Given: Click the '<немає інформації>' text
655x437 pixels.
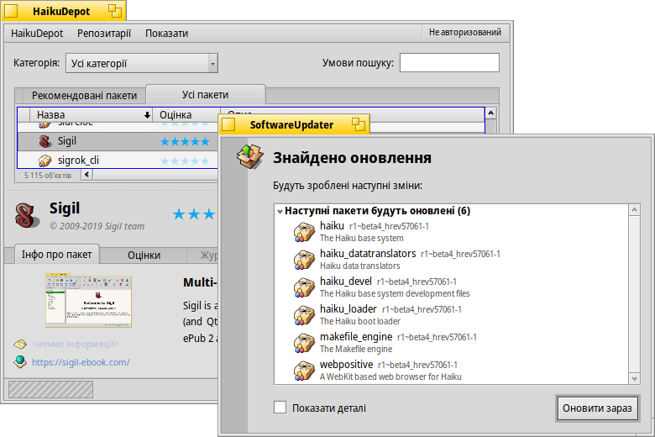Looking at the screenshot, I should [x=76, y=344].
